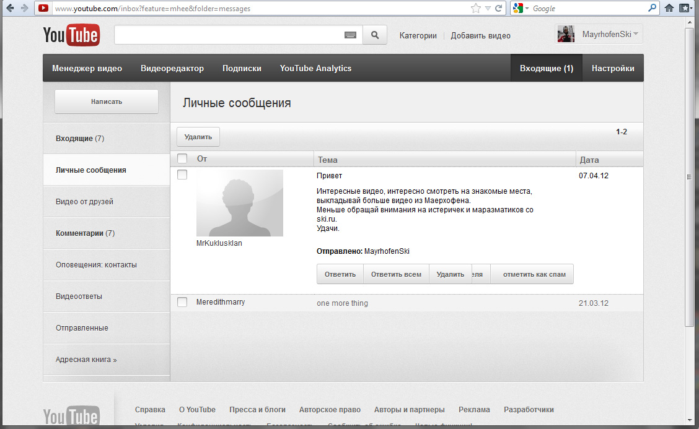The image size is (699, 429).
Task: Select Видеоответы in the sidebar
Action: click(107, 297)
